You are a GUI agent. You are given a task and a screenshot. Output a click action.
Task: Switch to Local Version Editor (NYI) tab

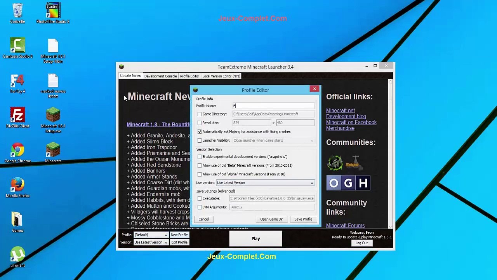[x=221, y=76]
